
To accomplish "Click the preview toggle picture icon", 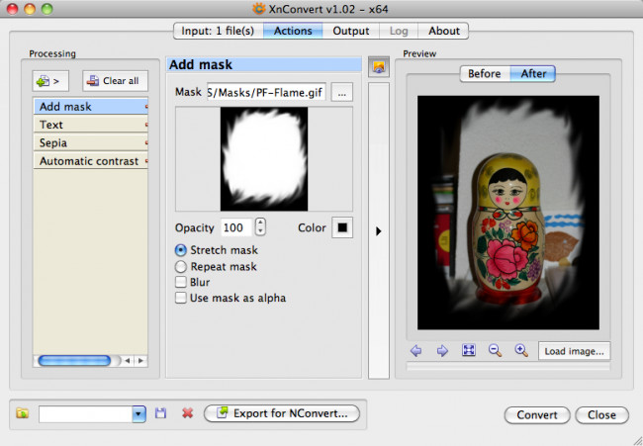I will tap(379, 67).
